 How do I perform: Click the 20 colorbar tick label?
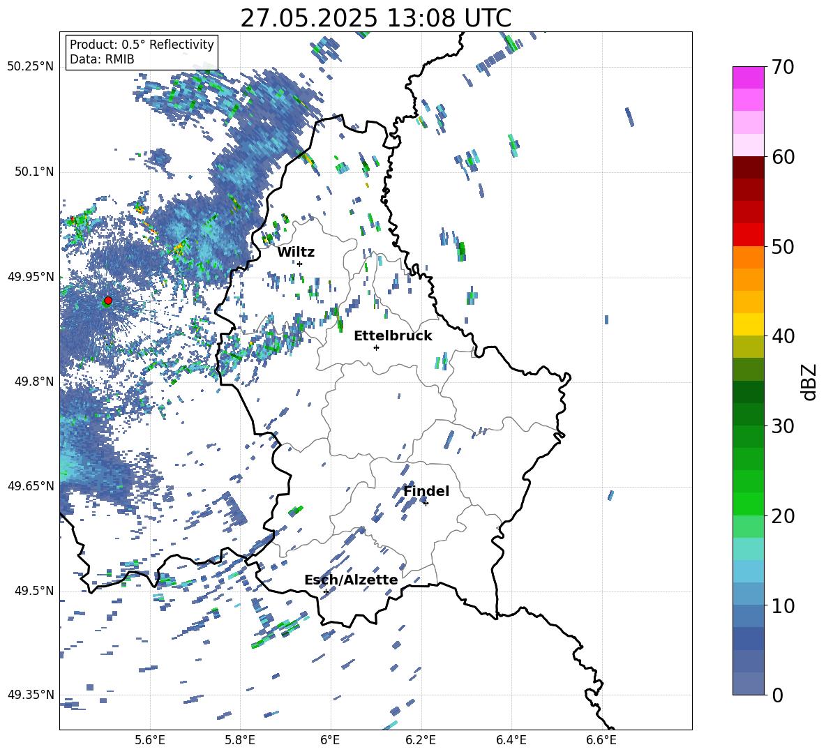(x=783, y=516)
